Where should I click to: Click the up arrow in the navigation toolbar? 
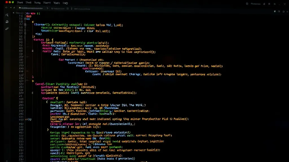coord(11,8)
